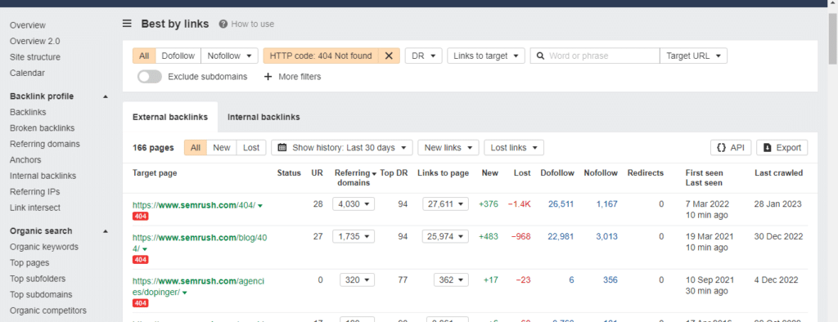Open the semrush.com/agencies/dopinger/ link
838x322 pixels.
tap(199, 286)
